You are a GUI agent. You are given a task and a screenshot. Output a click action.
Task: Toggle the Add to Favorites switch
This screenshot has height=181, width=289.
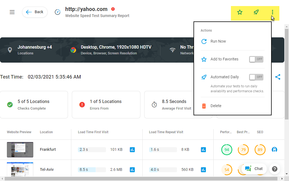pos(256,59)
